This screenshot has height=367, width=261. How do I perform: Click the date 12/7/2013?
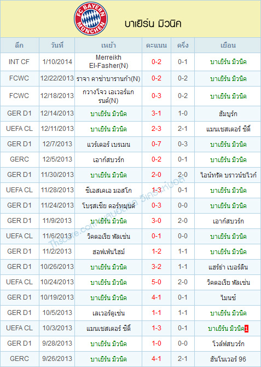click(x=57, y=144)
